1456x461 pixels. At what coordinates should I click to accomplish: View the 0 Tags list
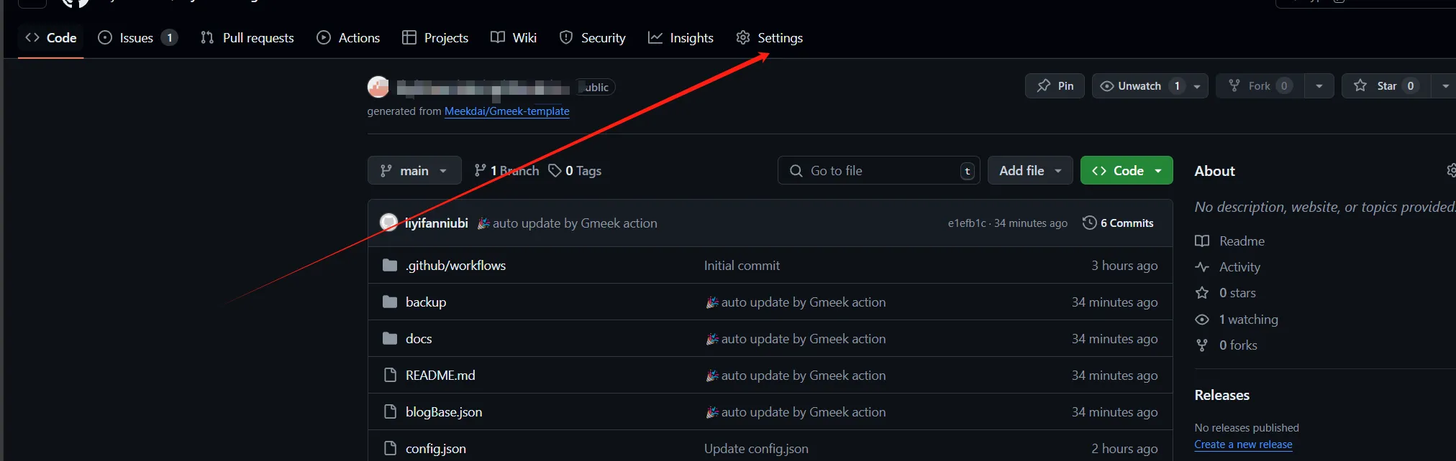[x=575, y=171]
